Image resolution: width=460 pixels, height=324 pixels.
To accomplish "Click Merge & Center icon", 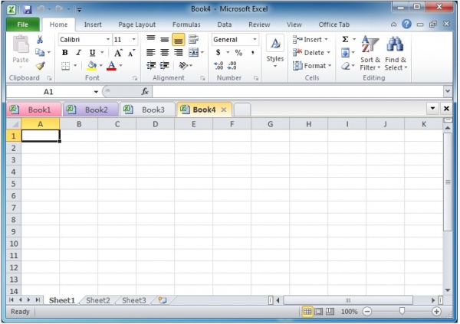I will click(193, 53).
